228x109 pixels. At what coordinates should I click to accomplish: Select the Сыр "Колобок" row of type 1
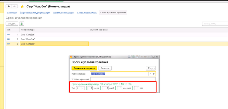117,34
